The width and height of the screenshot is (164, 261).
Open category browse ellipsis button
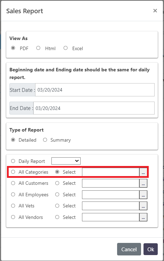click(x=143, y=172)
